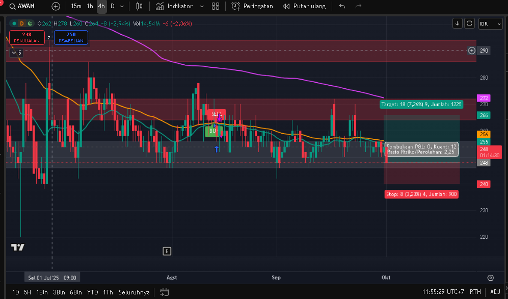This screenshot has width=508, height=299.
Task: Toggle the RTH session setting
Action: tap(475, 292)
